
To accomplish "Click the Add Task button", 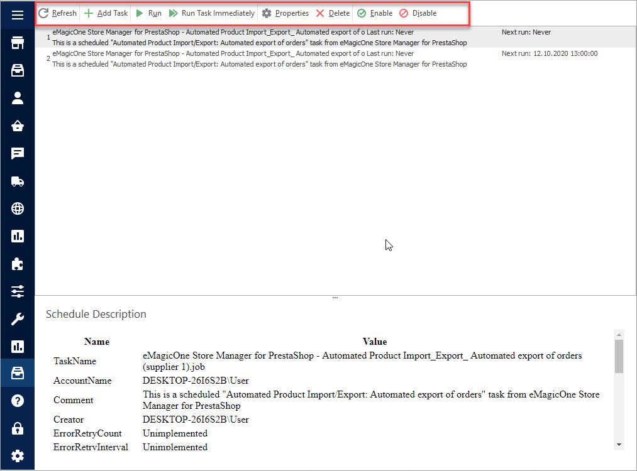I will tap(106, 13).
